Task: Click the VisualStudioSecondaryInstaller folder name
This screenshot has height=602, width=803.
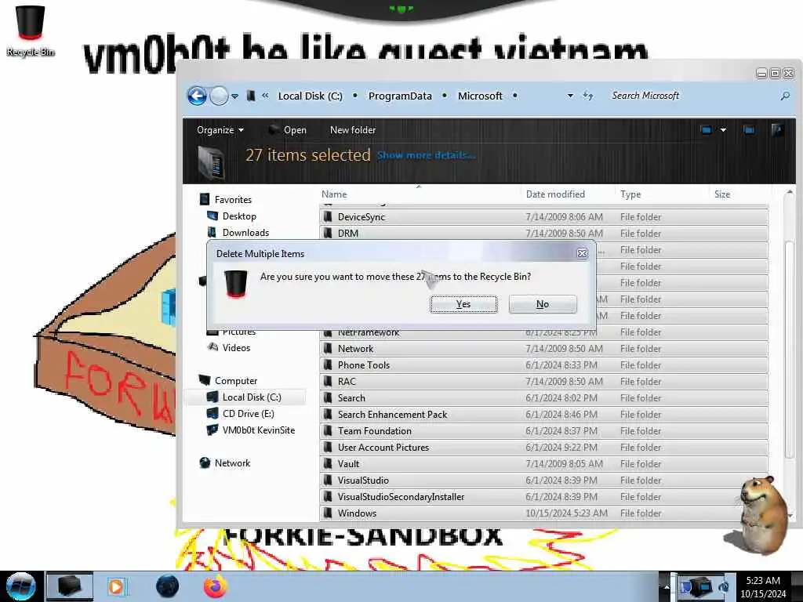Action: 401,496
